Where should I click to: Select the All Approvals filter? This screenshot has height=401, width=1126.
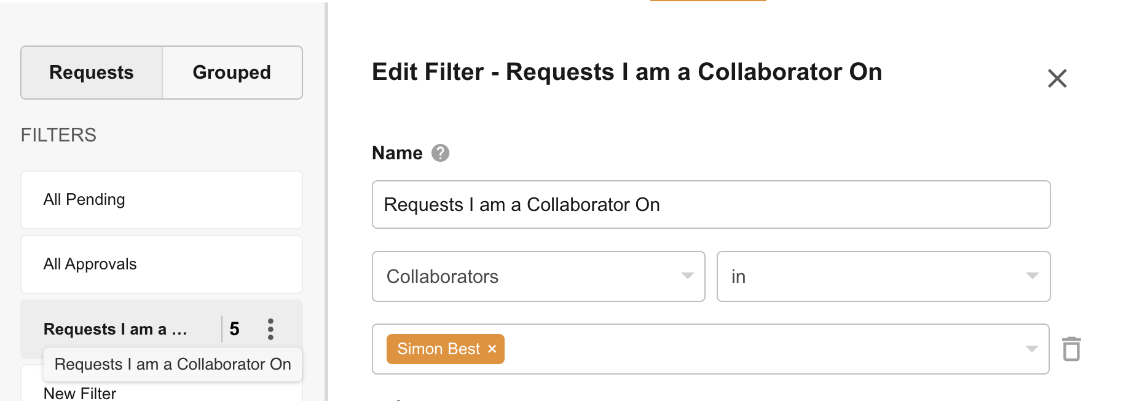161,264
